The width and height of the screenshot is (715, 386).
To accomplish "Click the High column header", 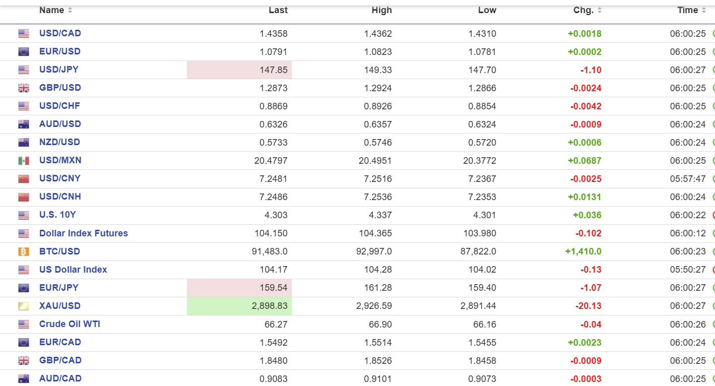I will 381,11.
